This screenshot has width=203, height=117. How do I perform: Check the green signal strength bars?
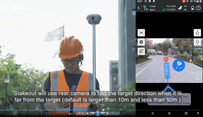pos(164,9)
